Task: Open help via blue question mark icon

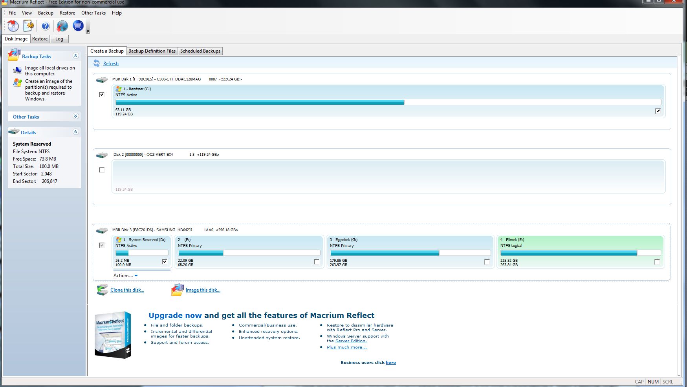Action: [46, 26]
